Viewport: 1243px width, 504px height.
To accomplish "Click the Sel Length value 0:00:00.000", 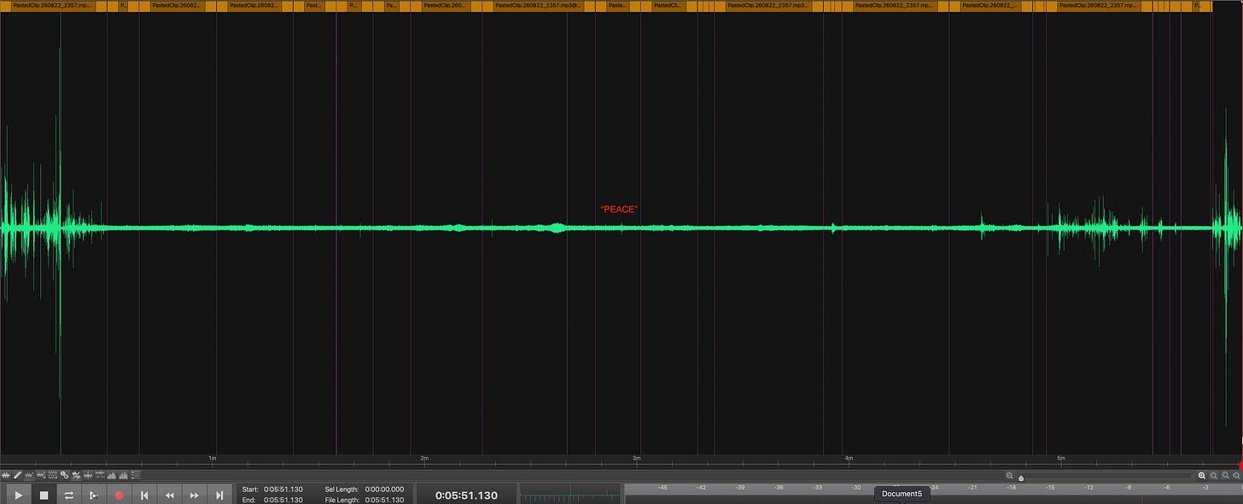I will tap(383, 490).
